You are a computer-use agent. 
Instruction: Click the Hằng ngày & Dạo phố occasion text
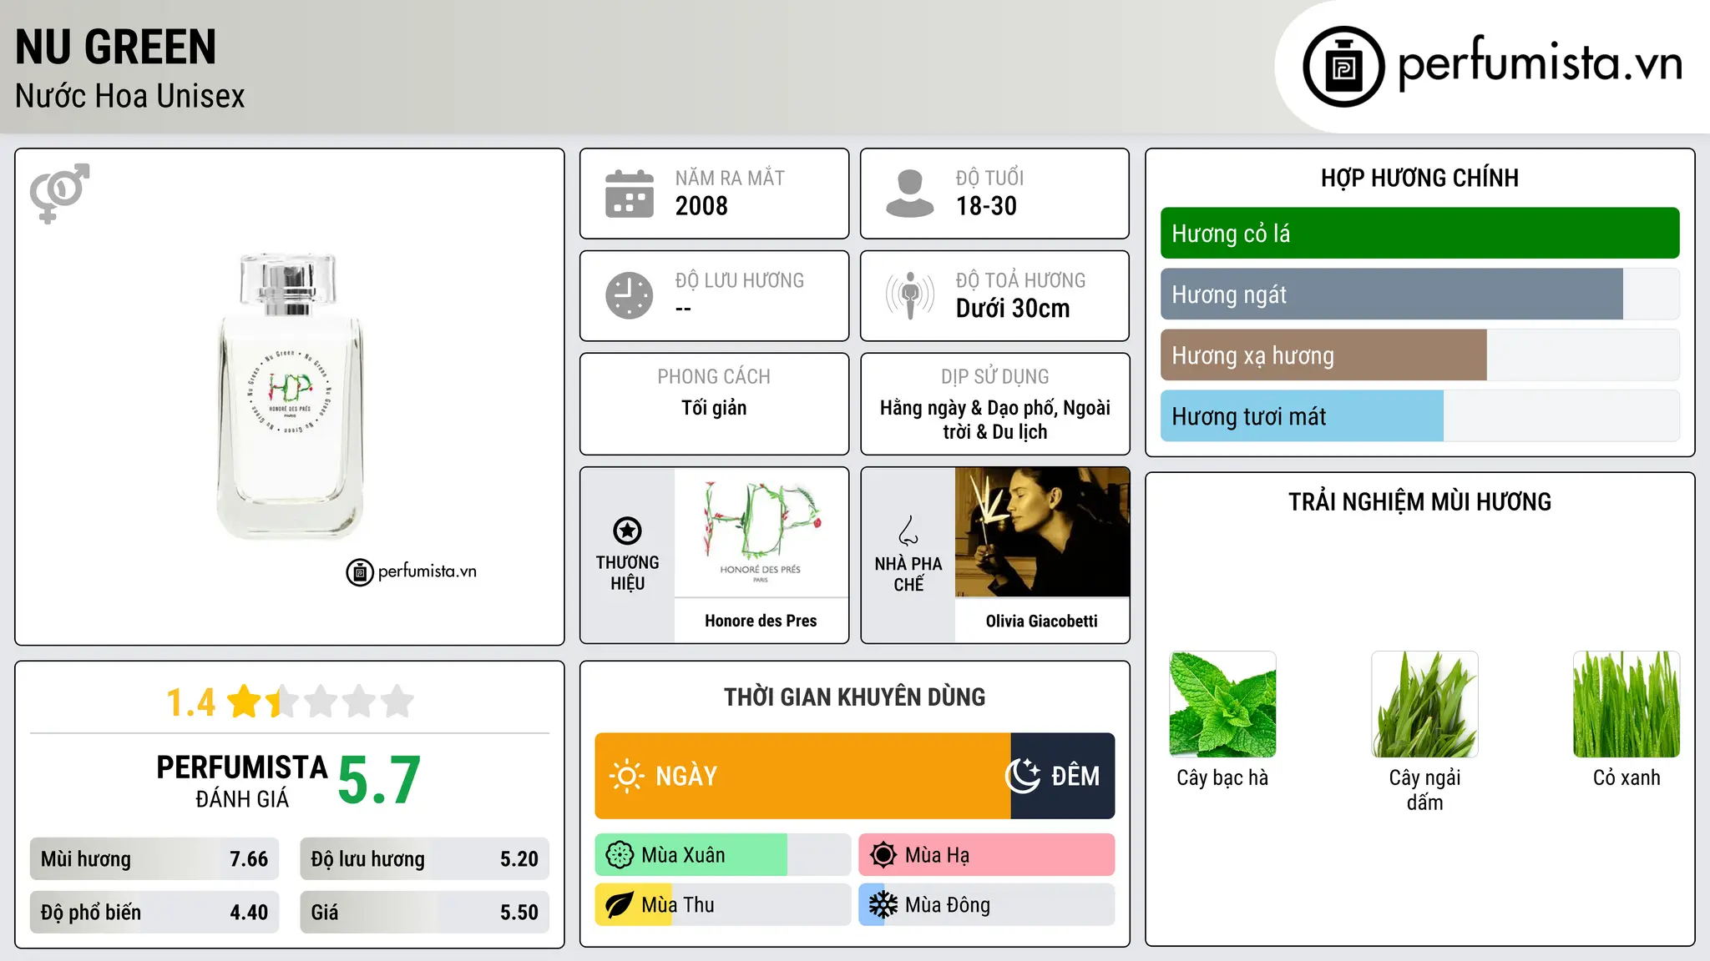[x=995, y=420]
